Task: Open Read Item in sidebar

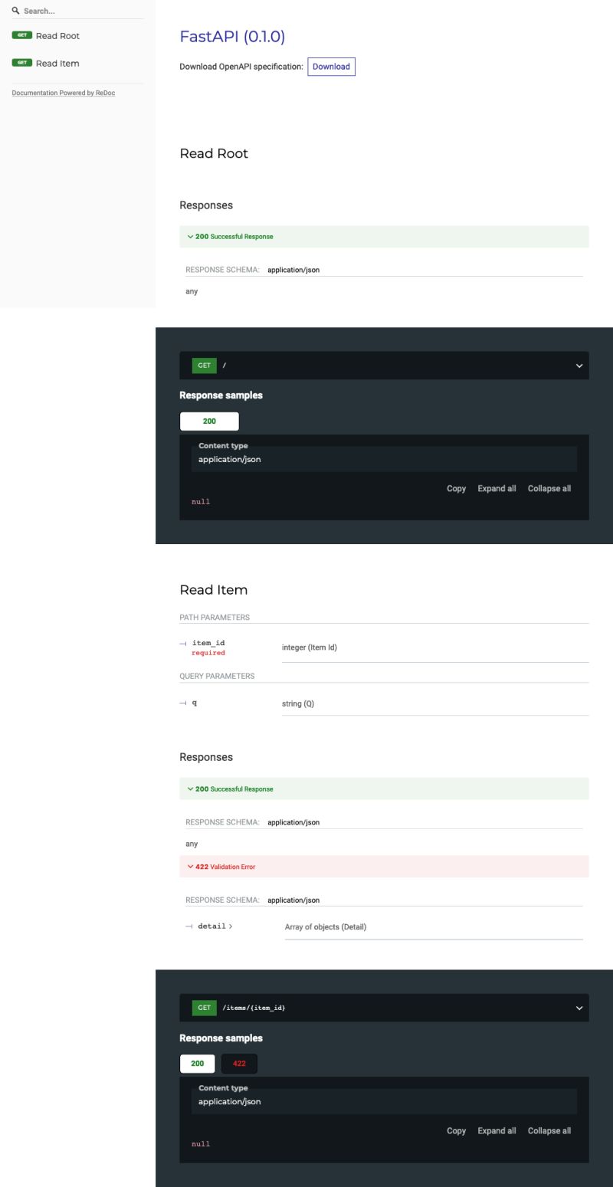Action: pos(57,64)
